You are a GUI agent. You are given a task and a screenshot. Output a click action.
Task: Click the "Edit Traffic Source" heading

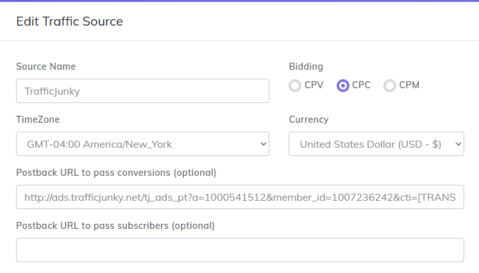[x=69, y=21]
